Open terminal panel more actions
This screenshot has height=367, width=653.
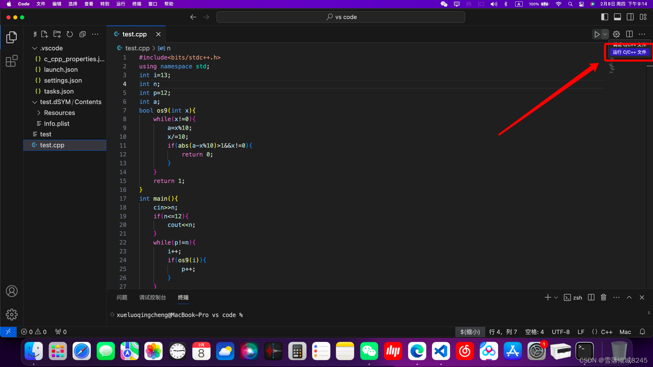click(x=616, y=298)
